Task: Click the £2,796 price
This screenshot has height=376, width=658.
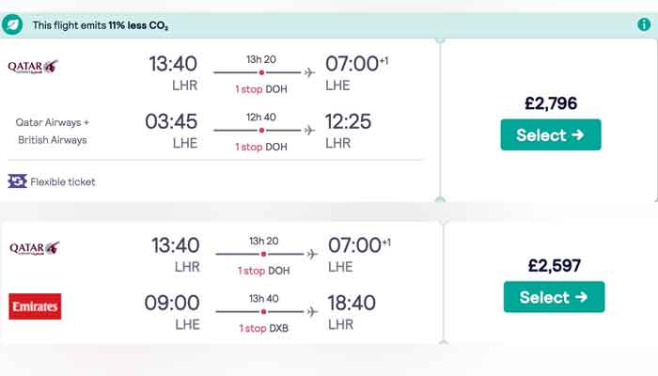Action: [x=550, y=103]
